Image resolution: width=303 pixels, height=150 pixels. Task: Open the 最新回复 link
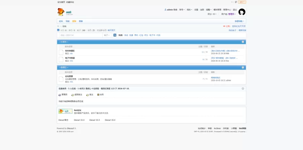point(242,31)
